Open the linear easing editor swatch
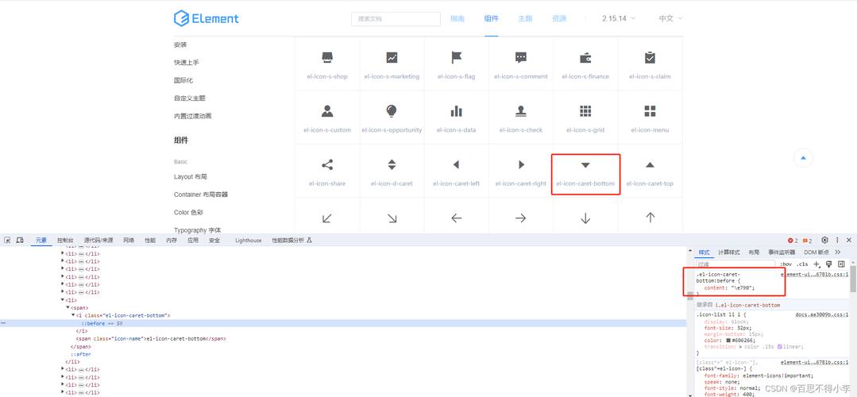 point(779,347)
